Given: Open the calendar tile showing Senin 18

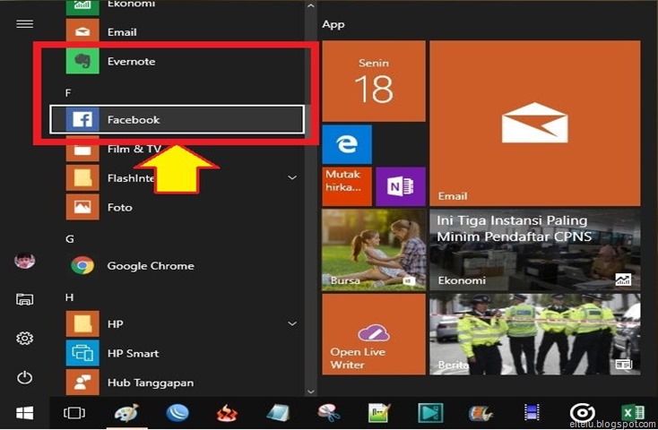Looking at the screenshot, I should click(374, 81).
